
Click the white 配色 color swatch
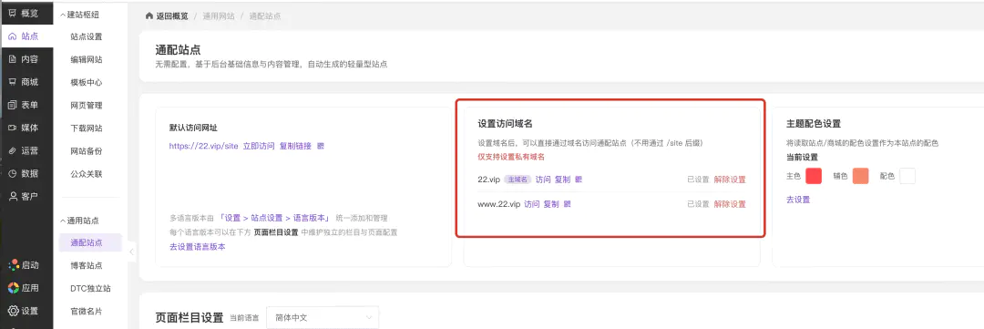tap(907, 177)
